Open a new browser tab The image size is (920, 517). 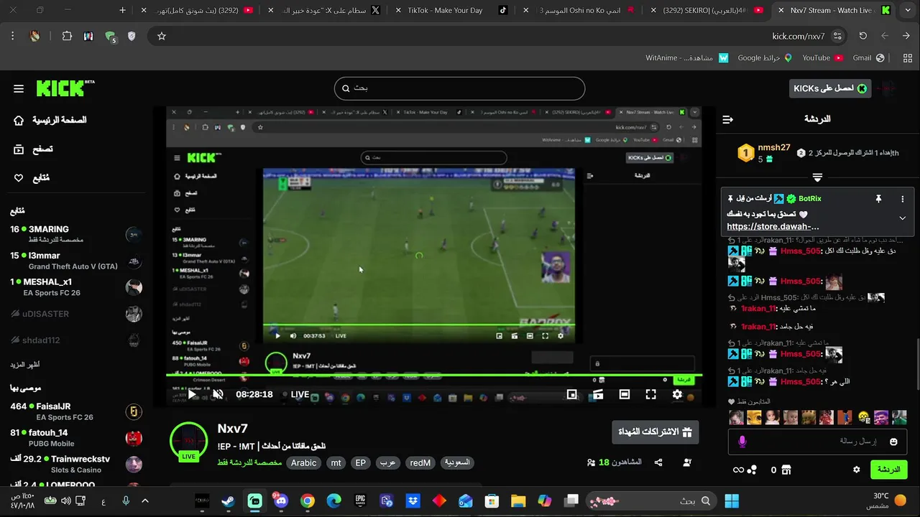(x=122, y=10)
